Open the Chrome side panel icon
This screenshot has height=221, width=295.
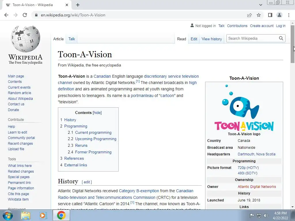pyautogui.click(x=270, y=15)
